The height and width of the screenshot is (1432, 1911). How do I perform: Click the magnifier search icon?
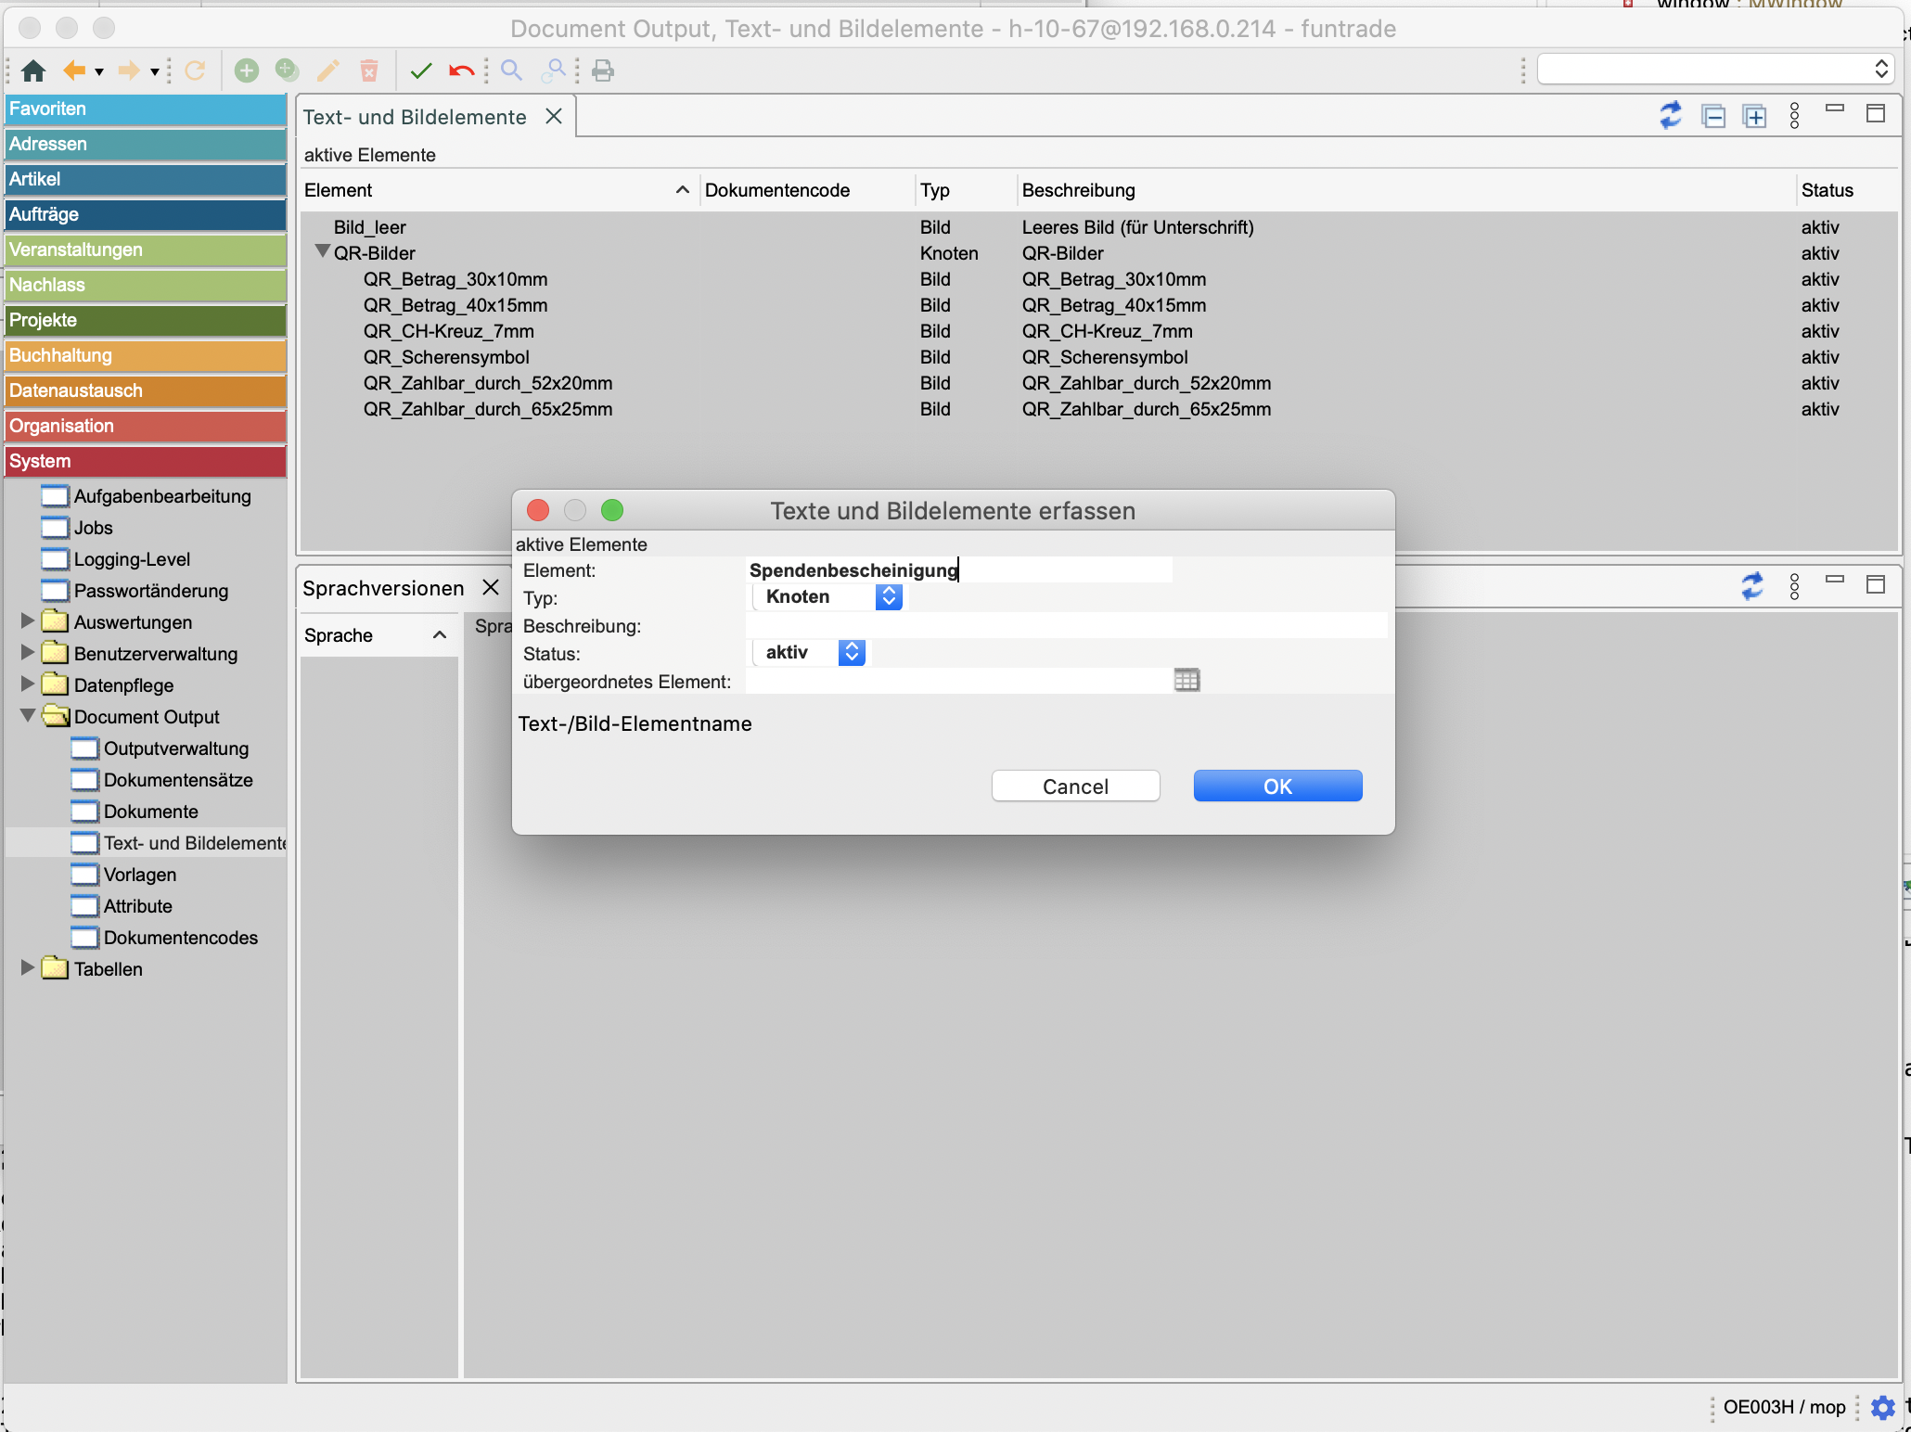(x=511, y=70)
